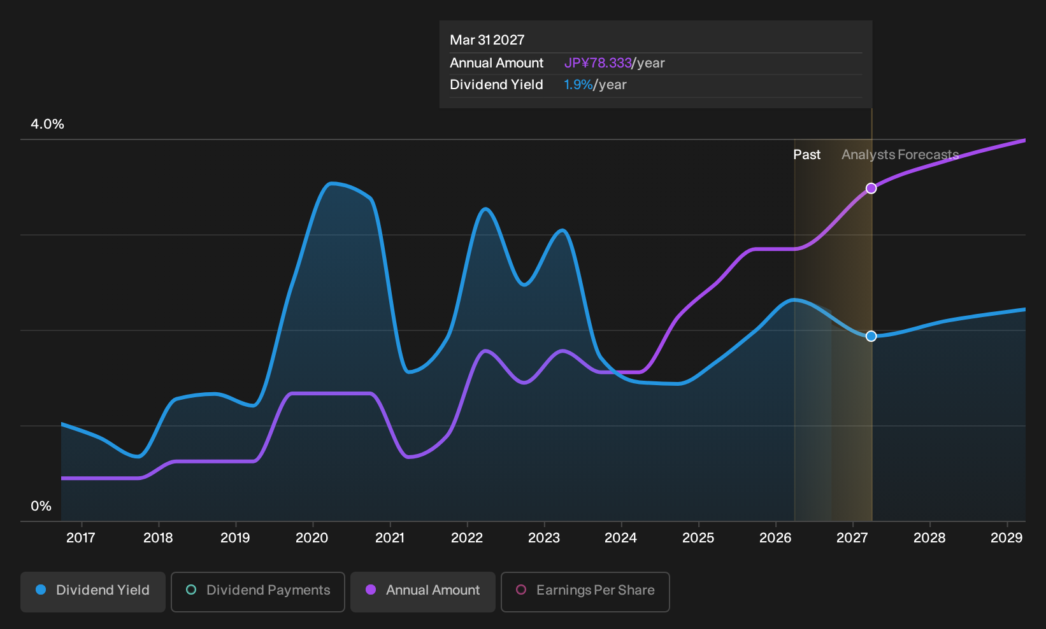Click the 2029 x-axis year label
Viewport: 1046px width, 629px height.
tap(1007, 538)
